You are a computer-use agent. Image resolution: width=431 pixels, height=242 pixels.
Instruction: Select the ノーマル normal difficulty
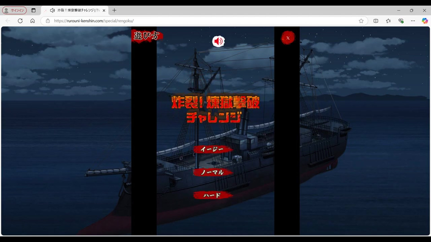tap(212, 172)
